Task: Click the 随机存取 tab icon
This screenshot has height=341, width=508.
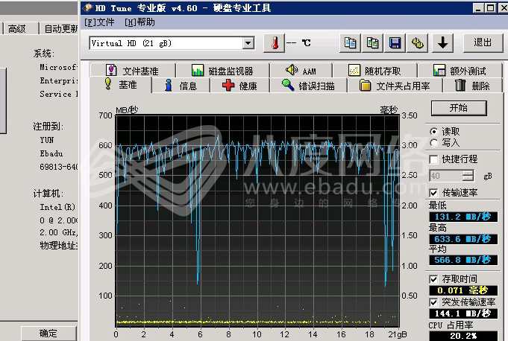Action: [354, 70]
